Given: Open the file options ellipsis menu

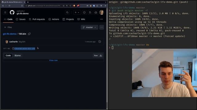Looking at the screenshot, I should (102, 27).
